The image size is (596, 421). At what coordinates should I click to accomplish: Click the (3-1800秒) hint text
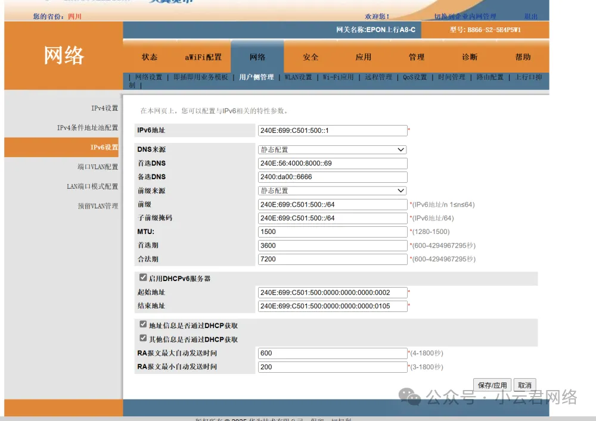pos(427,367)
